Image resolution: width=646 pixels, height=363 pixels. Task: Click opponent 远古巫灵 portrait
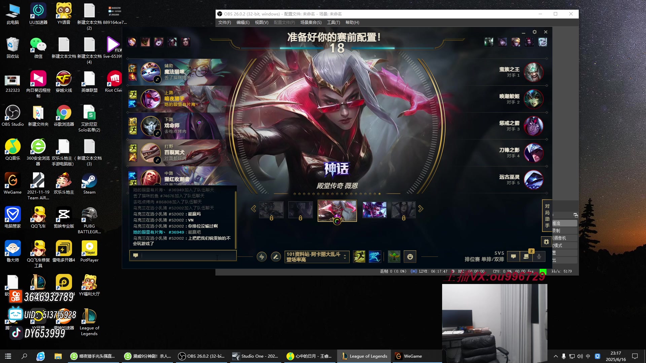click(x=534, y=180)
